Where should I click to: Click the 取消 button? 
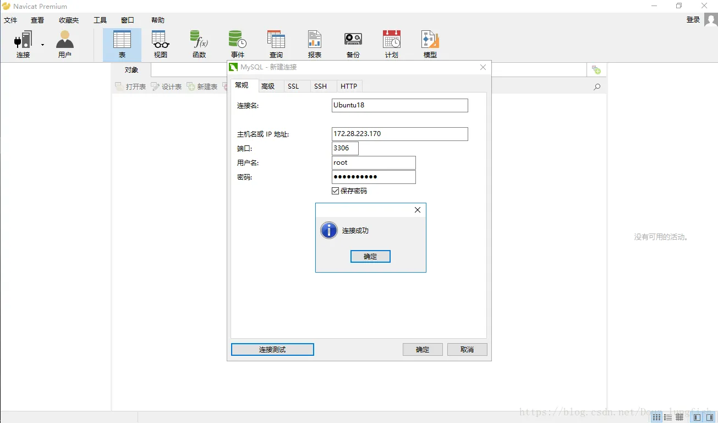467,350
